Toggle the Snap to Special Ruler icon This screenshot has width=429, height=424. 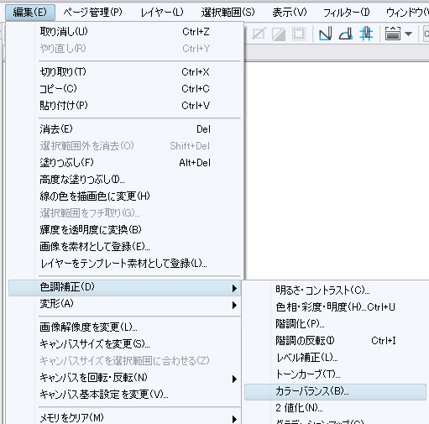[346, 34]
